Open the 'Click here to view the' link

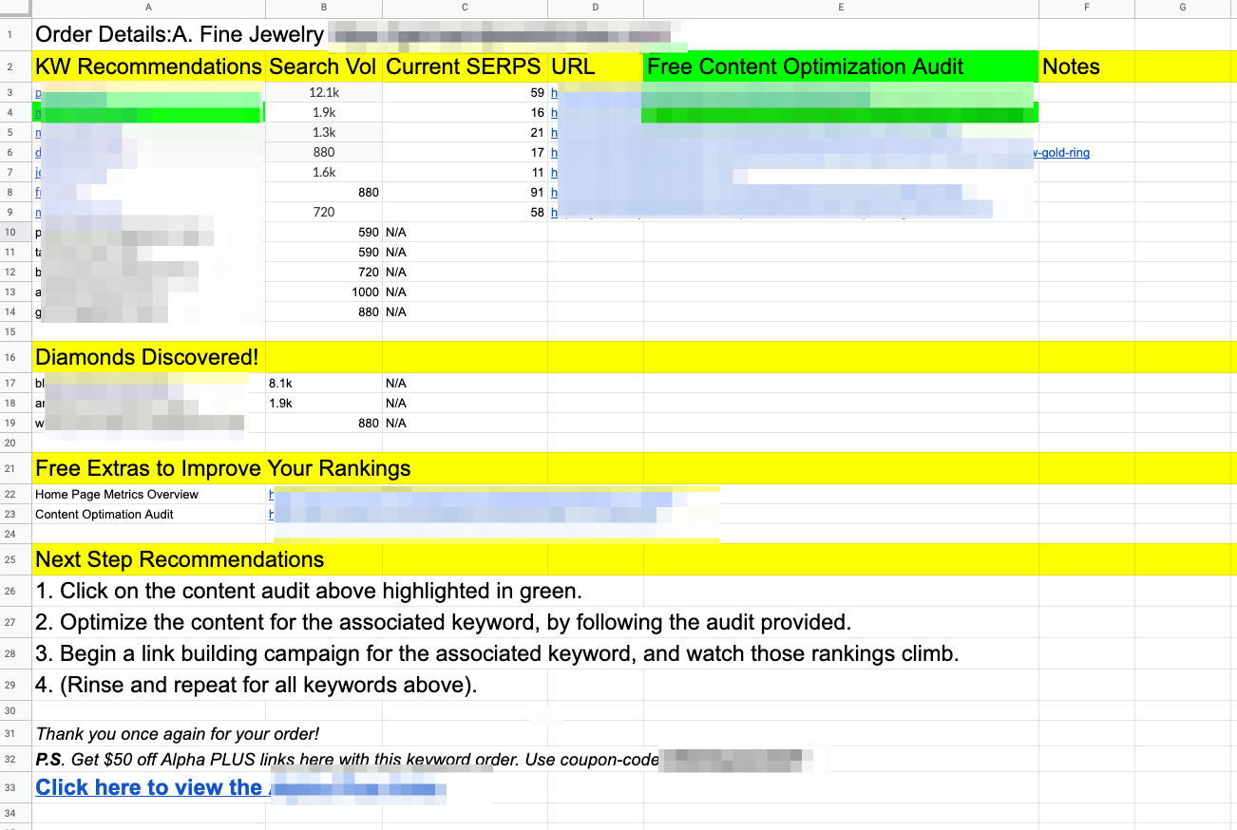148,787
